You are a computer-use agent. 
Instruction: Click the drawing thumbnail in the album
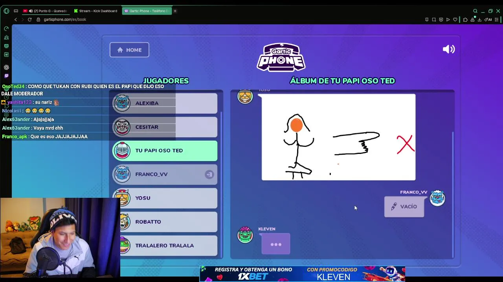coord(338,137)
